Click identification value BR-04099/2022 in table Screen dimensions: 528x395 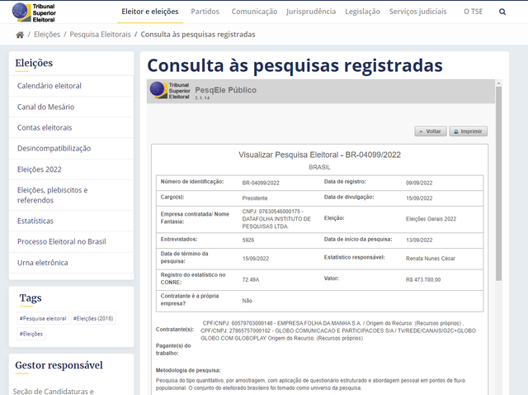[x=261, y=183]
